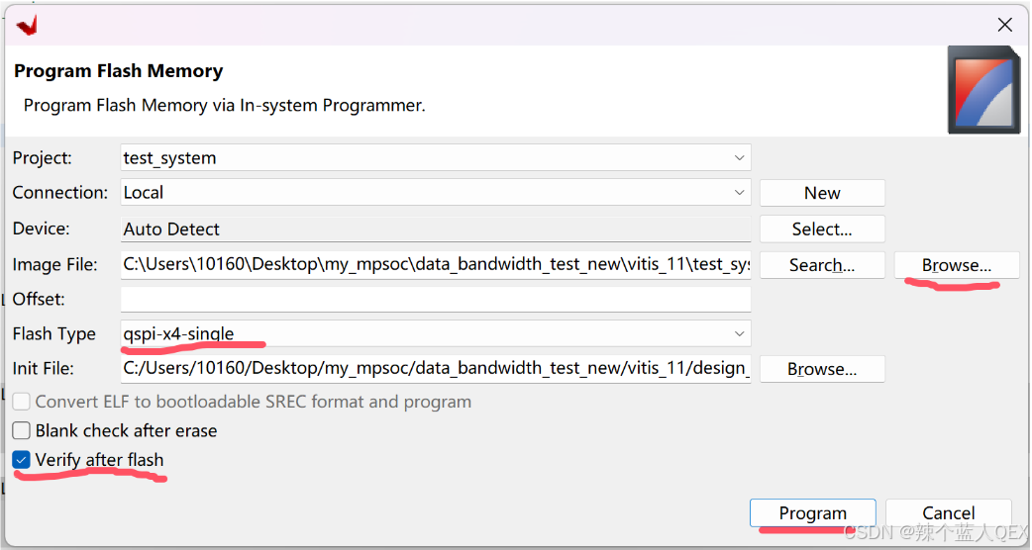Click the flash memory chip banner image
Image resolution: width=1032 pixels, height=550 pixels.
[983, 90]
